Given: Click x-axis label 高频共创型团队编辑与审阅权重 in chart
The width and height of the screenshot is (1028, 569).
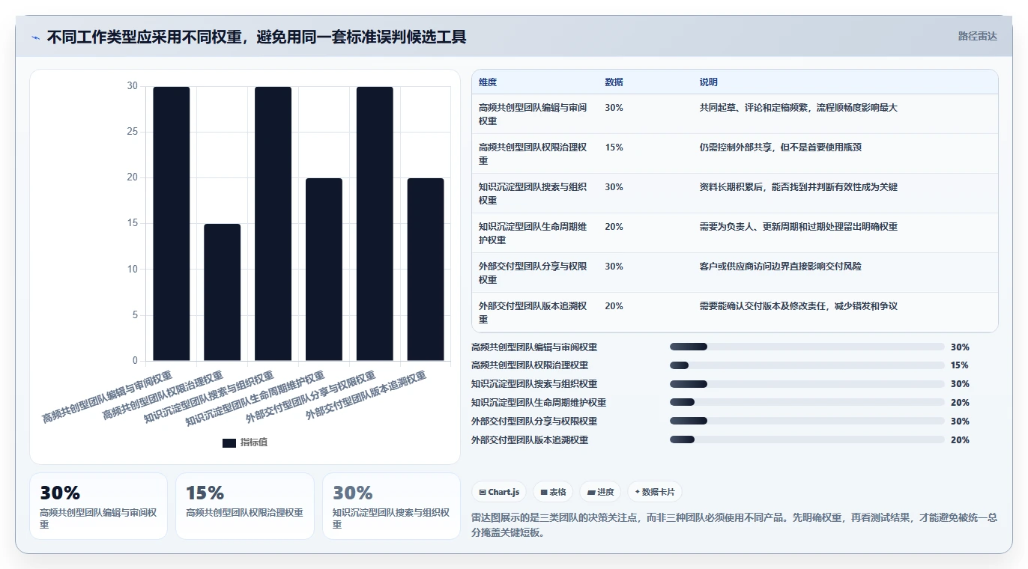Looking at the screenshot, I should pos(106,398).
